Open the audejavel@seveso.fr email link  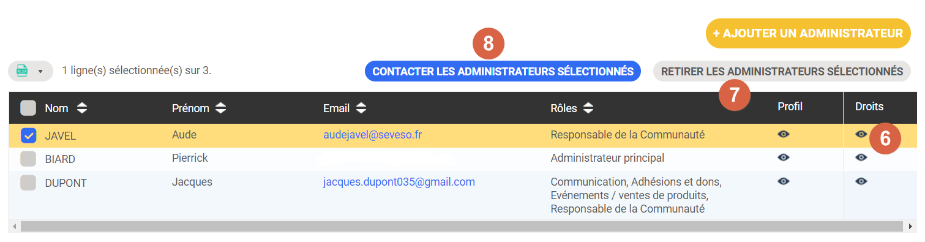(x=372, y=134)
